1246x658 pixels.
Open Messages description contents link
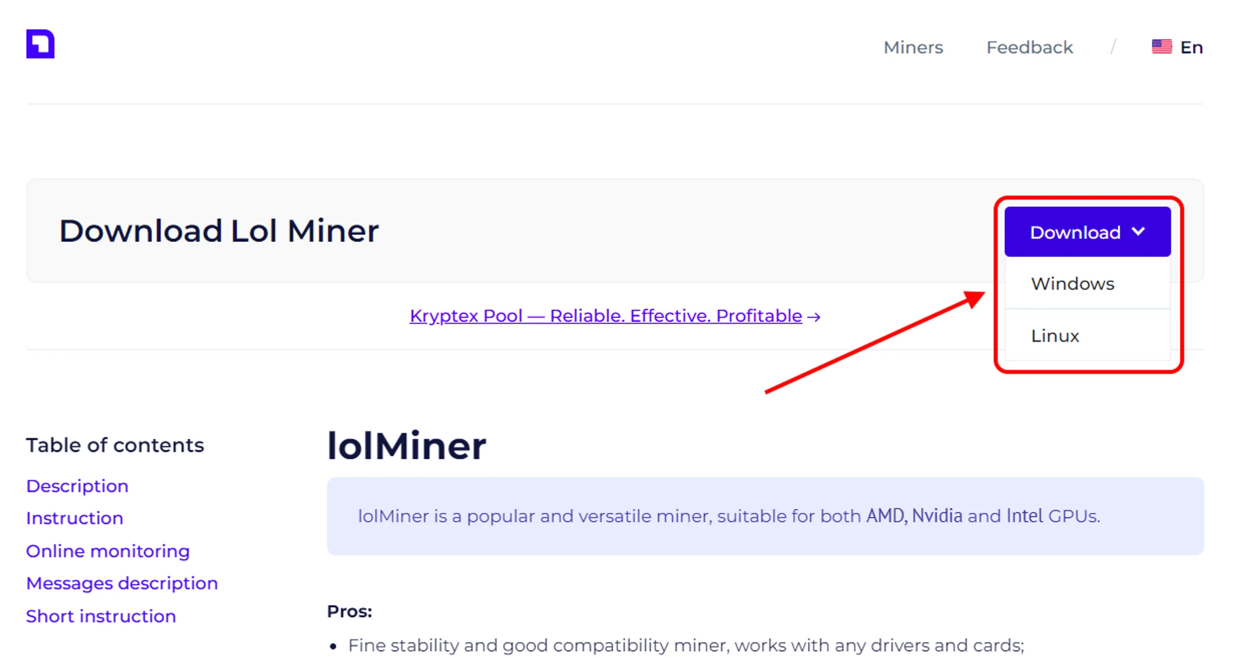(122, 583)
